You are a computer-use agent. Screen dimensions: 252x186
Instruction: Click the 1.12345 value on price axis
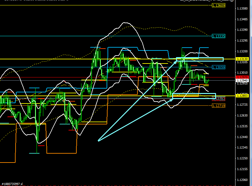click(242, 148)
